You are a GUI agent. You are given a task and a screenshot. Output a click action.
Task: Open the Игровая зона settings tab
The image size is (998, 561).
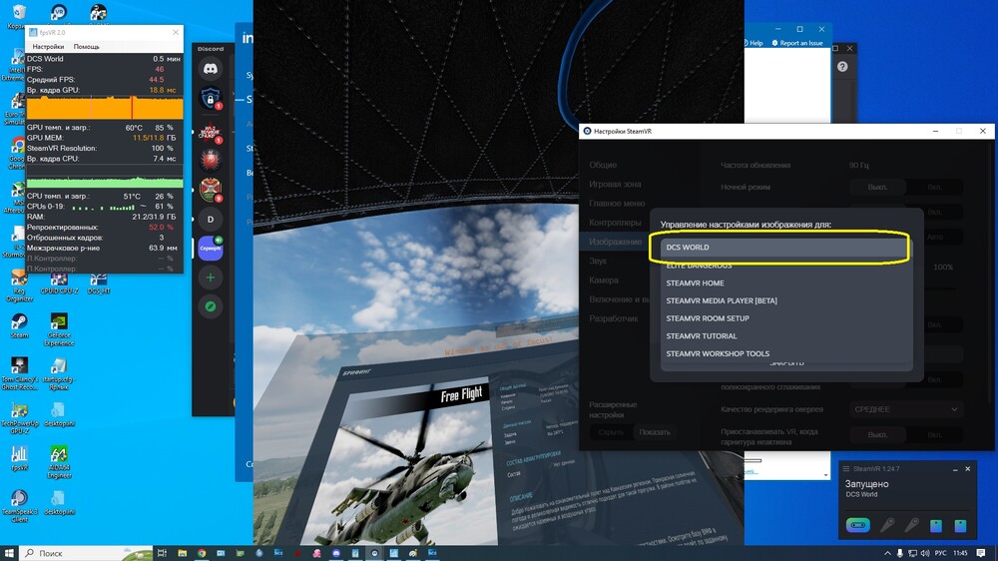(615, 184)
